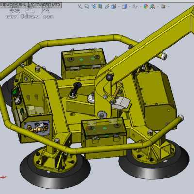Expand the Hide/Show Items dropdown arrow
This screenshot has height=194, width=194.
(x=140, y=6)
